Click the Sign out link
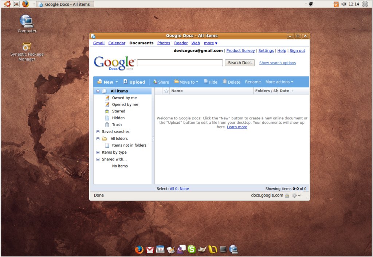The width and height of the screenshot is (373, 257). (297, 51)
